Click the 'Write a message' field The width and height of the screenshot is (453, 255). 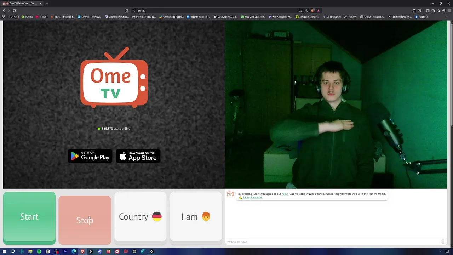point(333,242)
